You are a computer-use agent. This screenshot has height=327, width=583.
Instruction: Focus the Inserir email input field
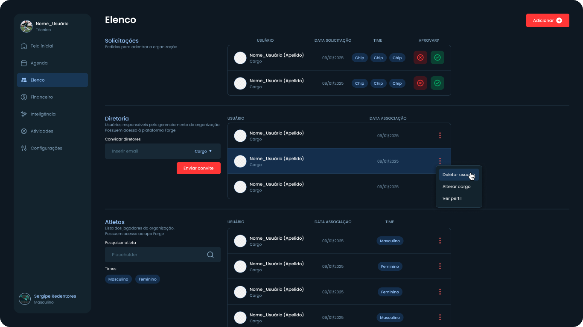pos(147,151)
